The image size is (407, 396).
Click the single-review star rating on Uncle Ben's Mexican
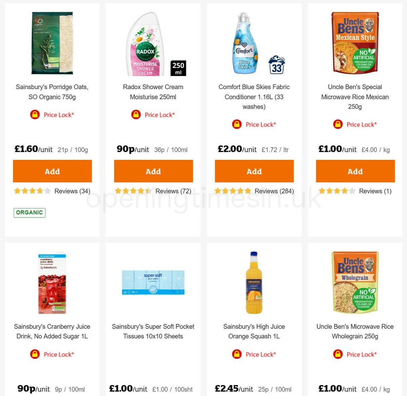tap(337, 191)
